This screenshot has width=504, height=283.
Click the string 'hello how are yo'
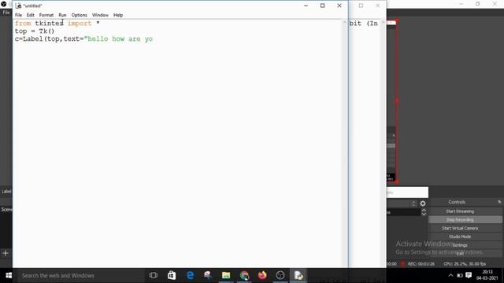(118, 39)
